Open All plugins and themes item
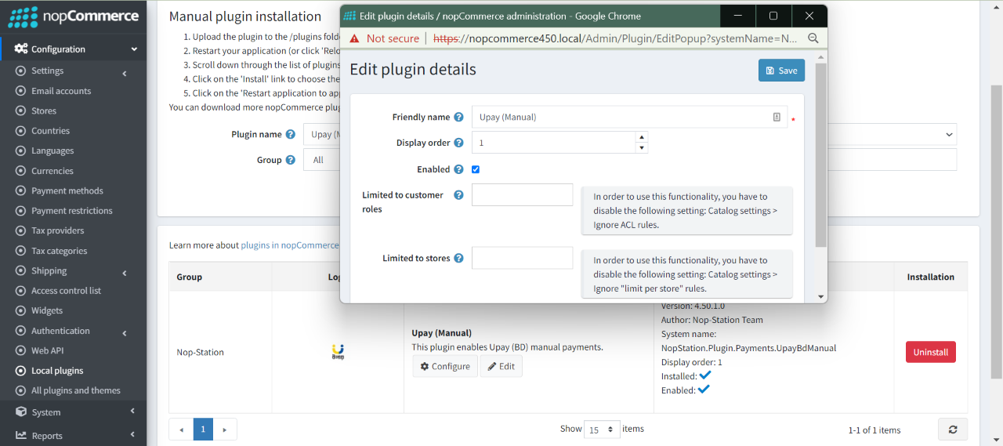This screenshot has height=446, width=1003. coord(76,390)
